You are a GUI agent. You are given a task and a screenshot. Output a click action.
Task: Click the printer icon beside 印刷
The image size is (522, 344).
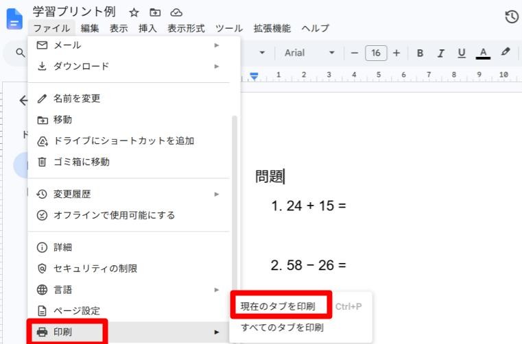coord(42,332)
